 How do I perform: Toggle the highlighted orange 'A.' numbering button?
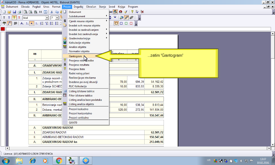32,23
